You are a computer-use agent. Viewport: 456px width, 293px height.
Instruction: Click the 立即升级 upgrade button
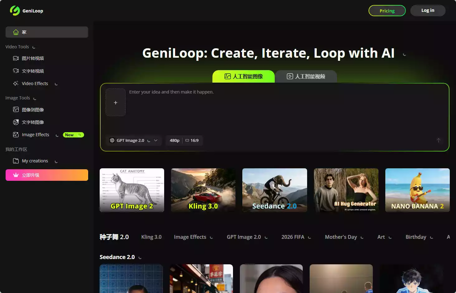click(47, 175)
